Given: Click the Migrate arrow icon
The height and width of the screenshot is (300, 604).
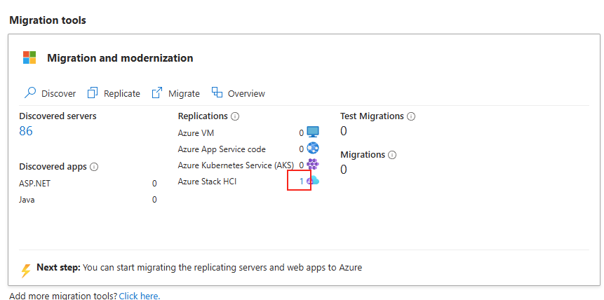Looking at the screenshot, I should tap(156, 93).
